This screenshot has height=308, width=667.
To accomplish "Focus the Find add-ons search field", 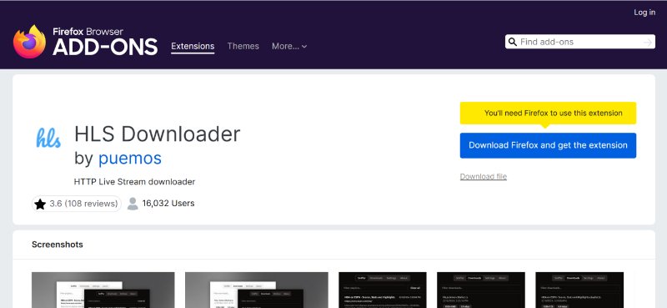I will [579, 42].
